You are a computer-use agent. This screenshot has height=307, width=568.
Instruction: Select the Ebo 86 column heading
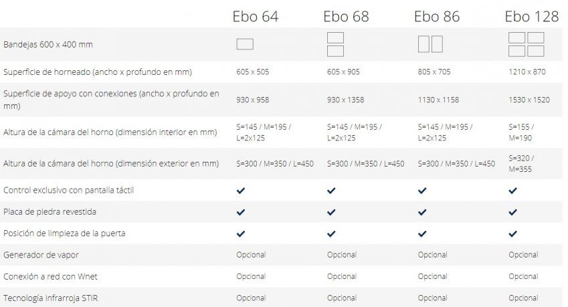click(437, 16)
